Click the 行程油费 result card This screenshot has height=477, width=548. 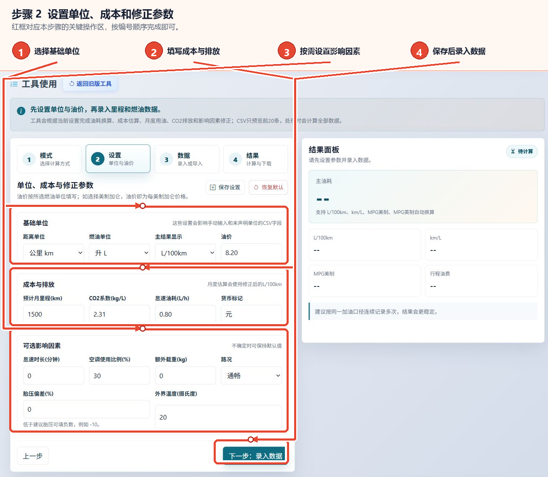point(481,281)
